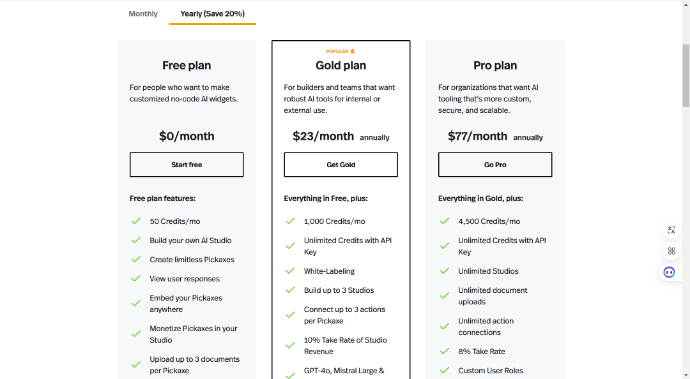The image size is (690, 379).
Task: Select the Yearly (Save 20%) tab
Action: coord(213,13)
